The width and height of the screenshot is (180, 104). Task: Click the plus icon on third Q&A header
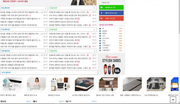[x=94, y=51]
